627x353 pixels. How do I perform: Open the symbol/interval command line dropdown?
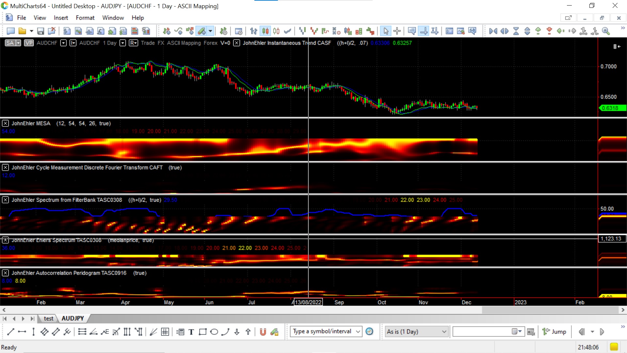[x=358, y=331]
